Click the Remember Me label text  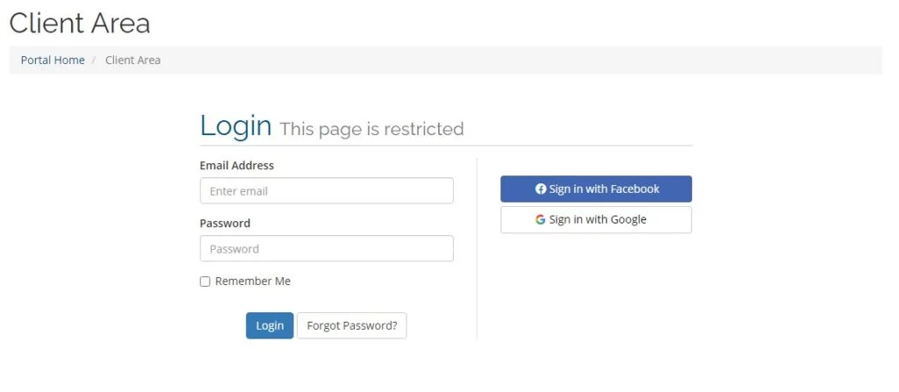point(253,282)
